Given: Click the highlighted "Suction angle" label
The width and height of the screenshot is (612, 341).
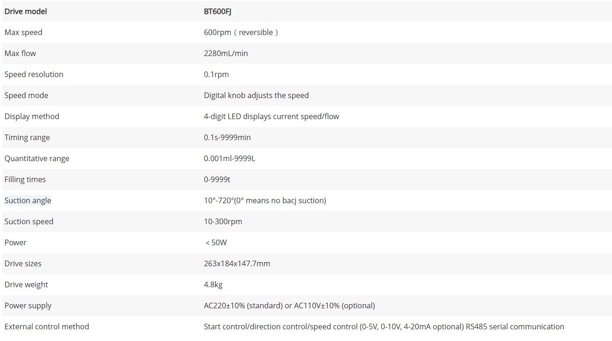Looking at the screenshot, I should pyautogui.click(x=28, y=200).
